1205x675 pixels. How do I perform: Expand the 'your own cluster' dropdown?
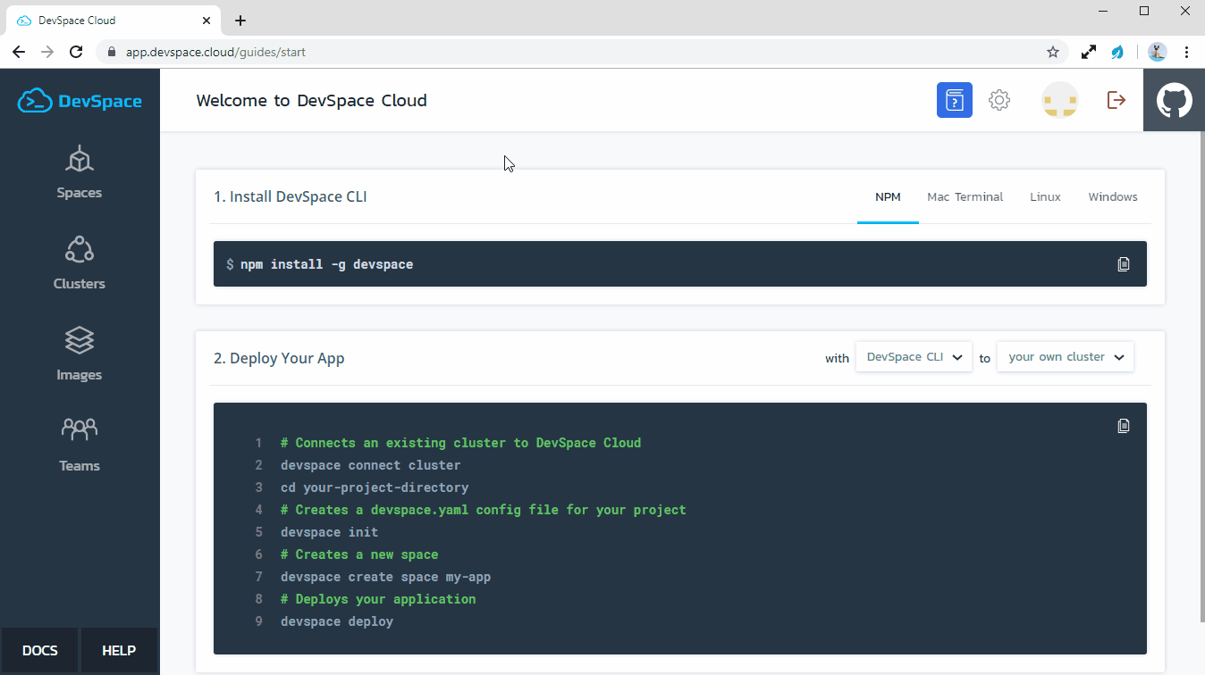[x=1065, y=357]
